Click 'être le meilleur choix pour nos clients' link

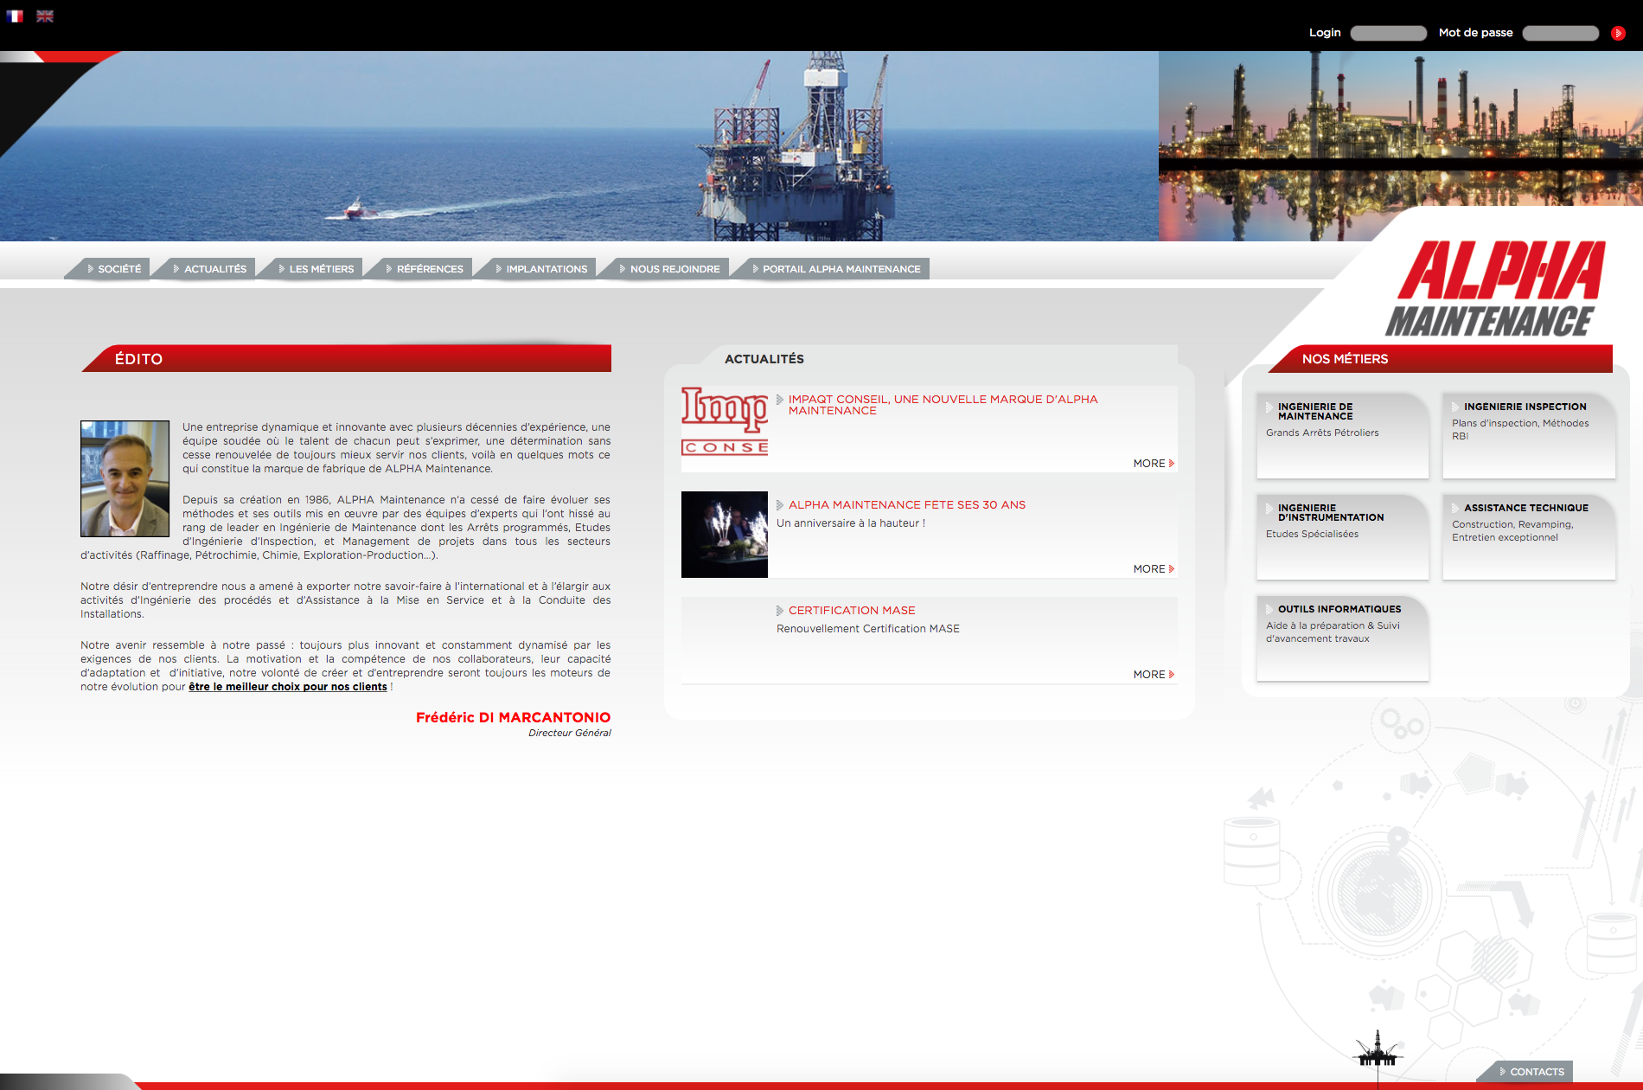click(x=288, y=687)
